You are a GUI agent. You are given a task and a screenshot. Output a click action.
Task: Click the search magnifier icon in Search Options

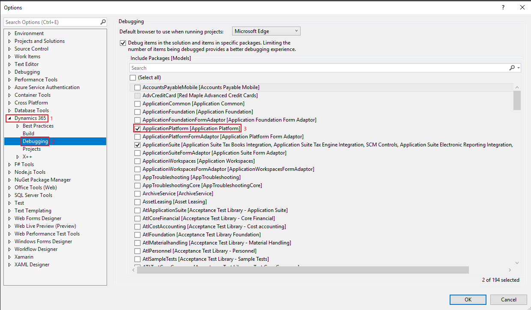103,22
